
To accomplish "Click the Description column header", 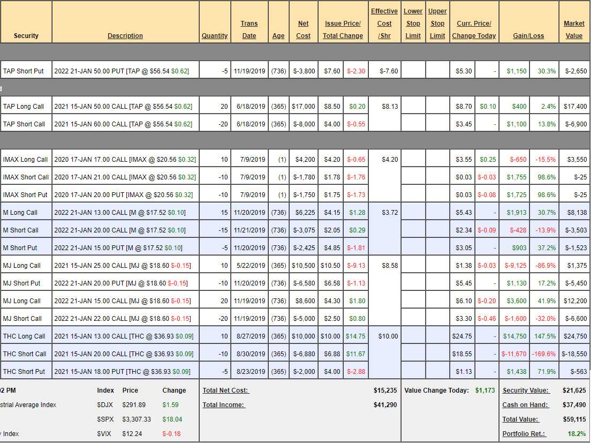I will point(125,36).
